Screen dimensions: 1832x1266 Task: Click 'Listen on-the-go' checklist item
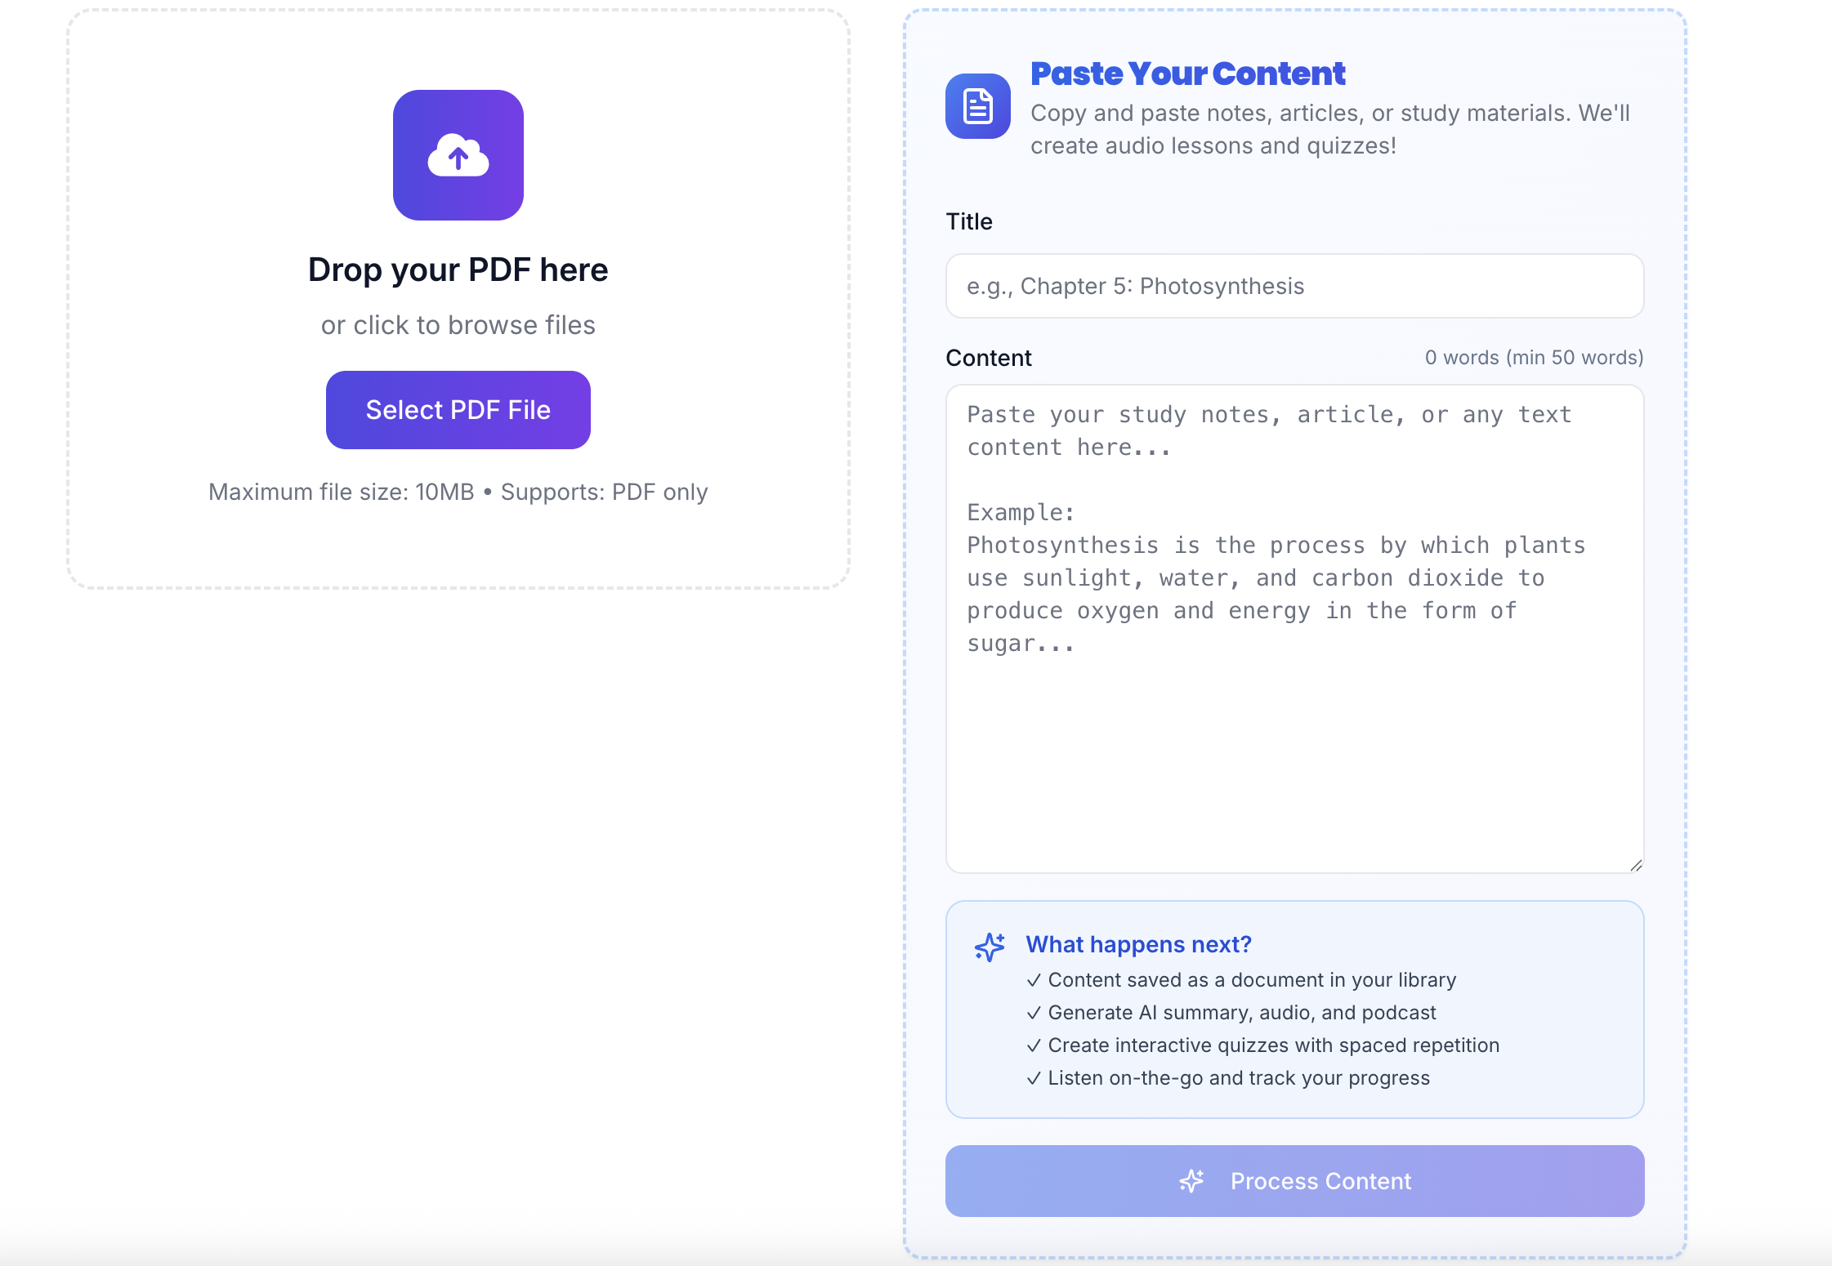click(1238, 1078)
